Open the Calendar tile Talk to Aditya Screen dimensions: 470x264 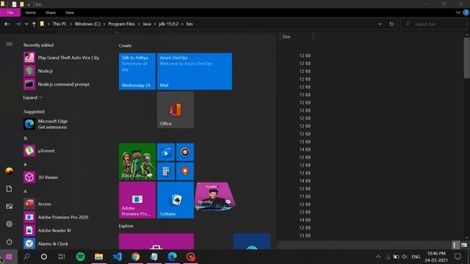point(137,71)
